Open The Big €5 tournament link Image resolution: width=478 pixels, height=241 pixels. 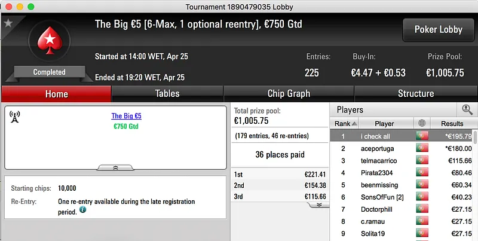[x=126, y=116]
